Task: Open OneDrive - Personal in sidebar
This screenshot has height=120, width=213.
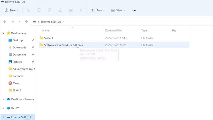Action: (23, 99)
